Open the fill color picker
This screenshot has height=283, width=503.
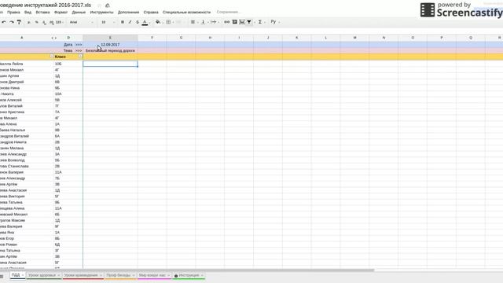[158, 22]
